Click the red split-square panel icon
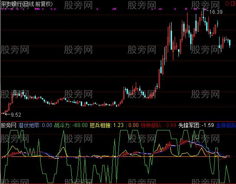 point(233,3)
